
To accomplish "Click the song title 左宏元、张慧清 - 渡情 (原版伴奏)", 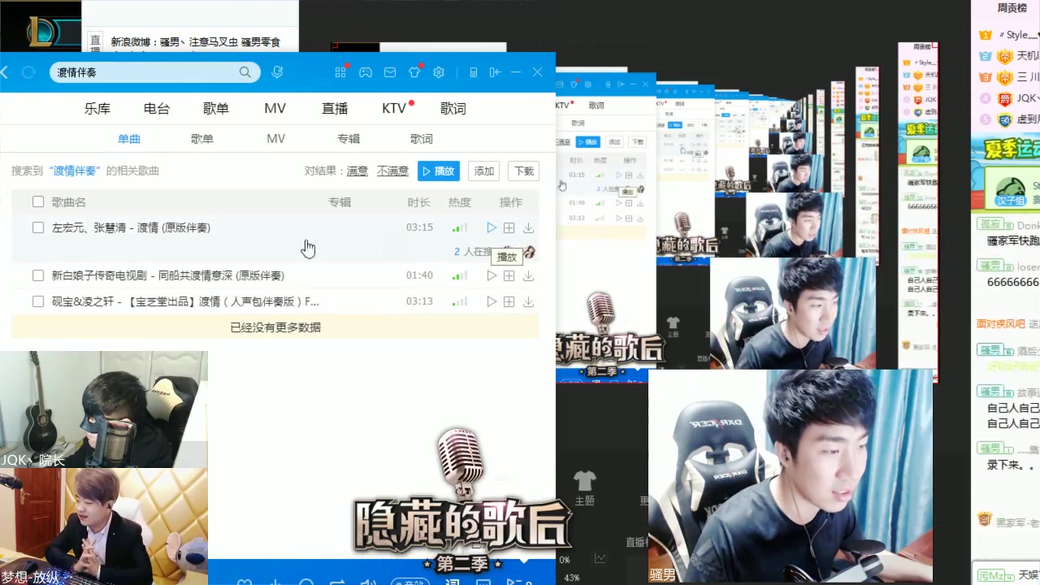I will (131, 227).
